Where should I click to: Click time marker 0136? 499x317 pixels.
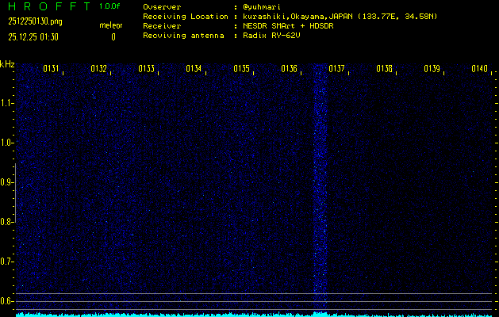point(290,69)
